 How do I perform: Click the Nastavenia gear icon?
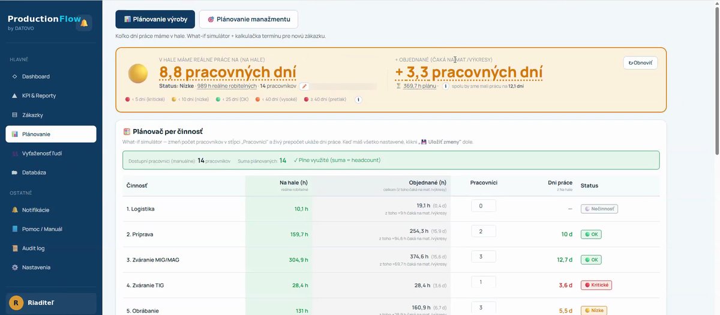(x=15, y=268)
